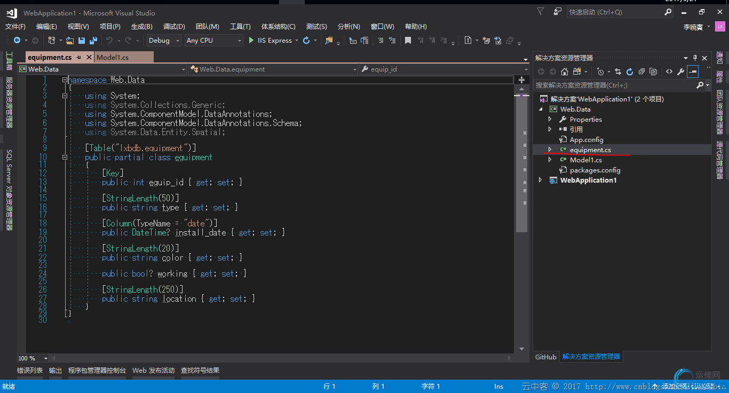The height and width of the screenshot is (393, 729).
Task: Expand the WebApplication1 project node
Action: 540,180
